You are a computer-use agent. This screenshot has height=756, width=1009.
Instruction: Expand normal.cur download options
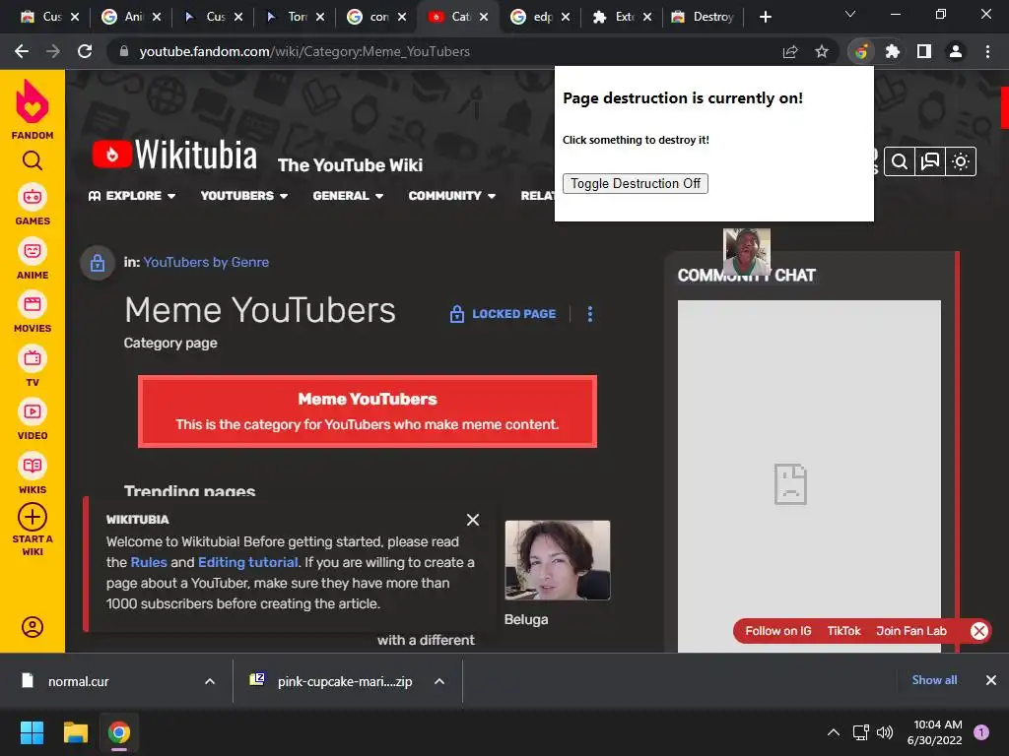(x=210, y=681)
